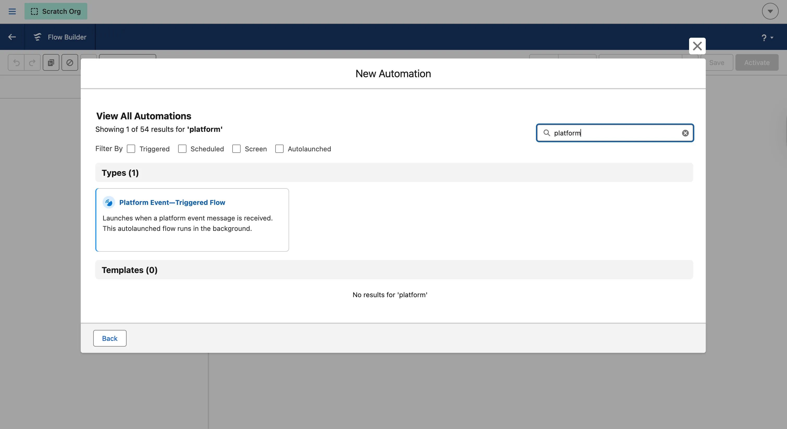Click the copy elements toolbar icon

(51, 63)
